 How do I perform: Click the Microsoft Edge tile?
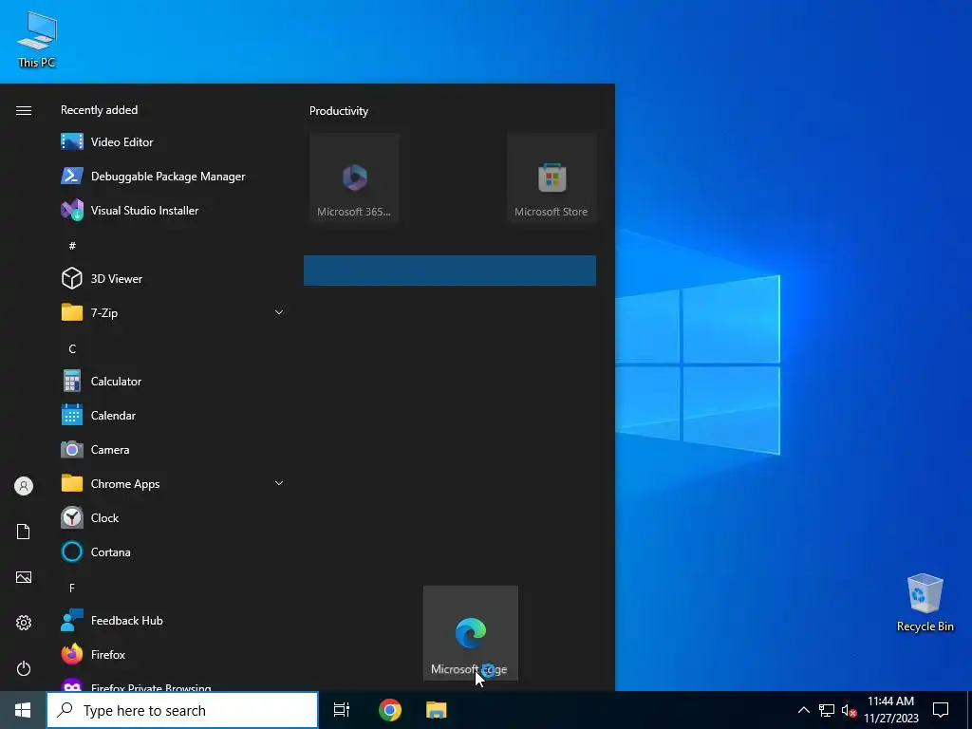[x=471, y=633]
